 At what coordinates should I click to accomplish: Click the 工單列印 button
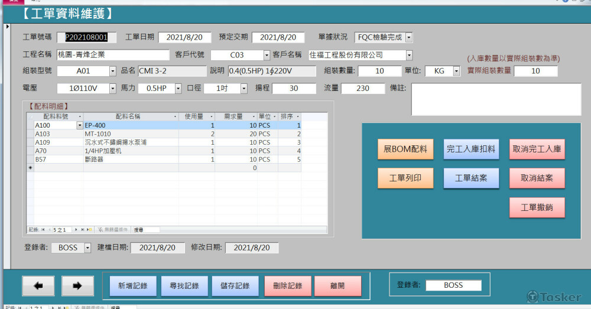click(x=405, y=178)
